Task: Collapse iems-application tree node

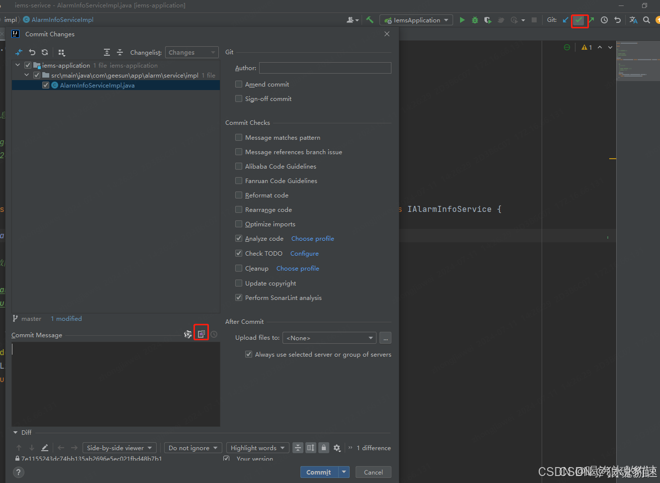Action: point(18,65)
